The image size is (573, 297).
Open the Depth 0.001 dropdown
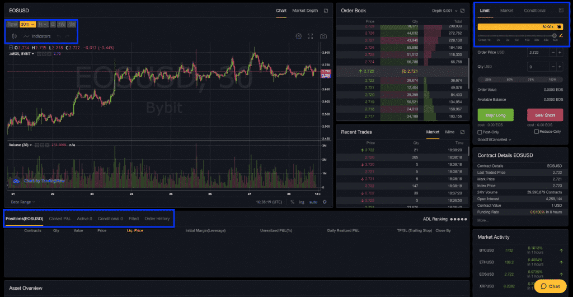coord(445,11)
